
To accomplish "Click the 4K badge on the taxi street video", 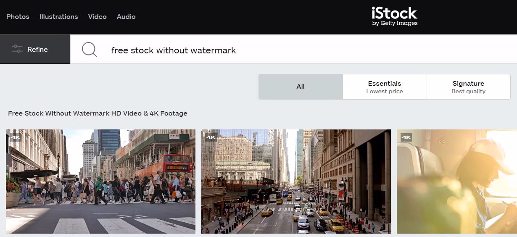I will tap(211, 137).
